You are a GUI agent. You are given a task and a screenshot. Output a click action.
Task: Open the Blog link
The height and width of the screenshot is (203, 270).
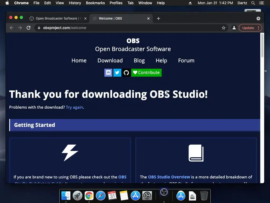[139, 61]
